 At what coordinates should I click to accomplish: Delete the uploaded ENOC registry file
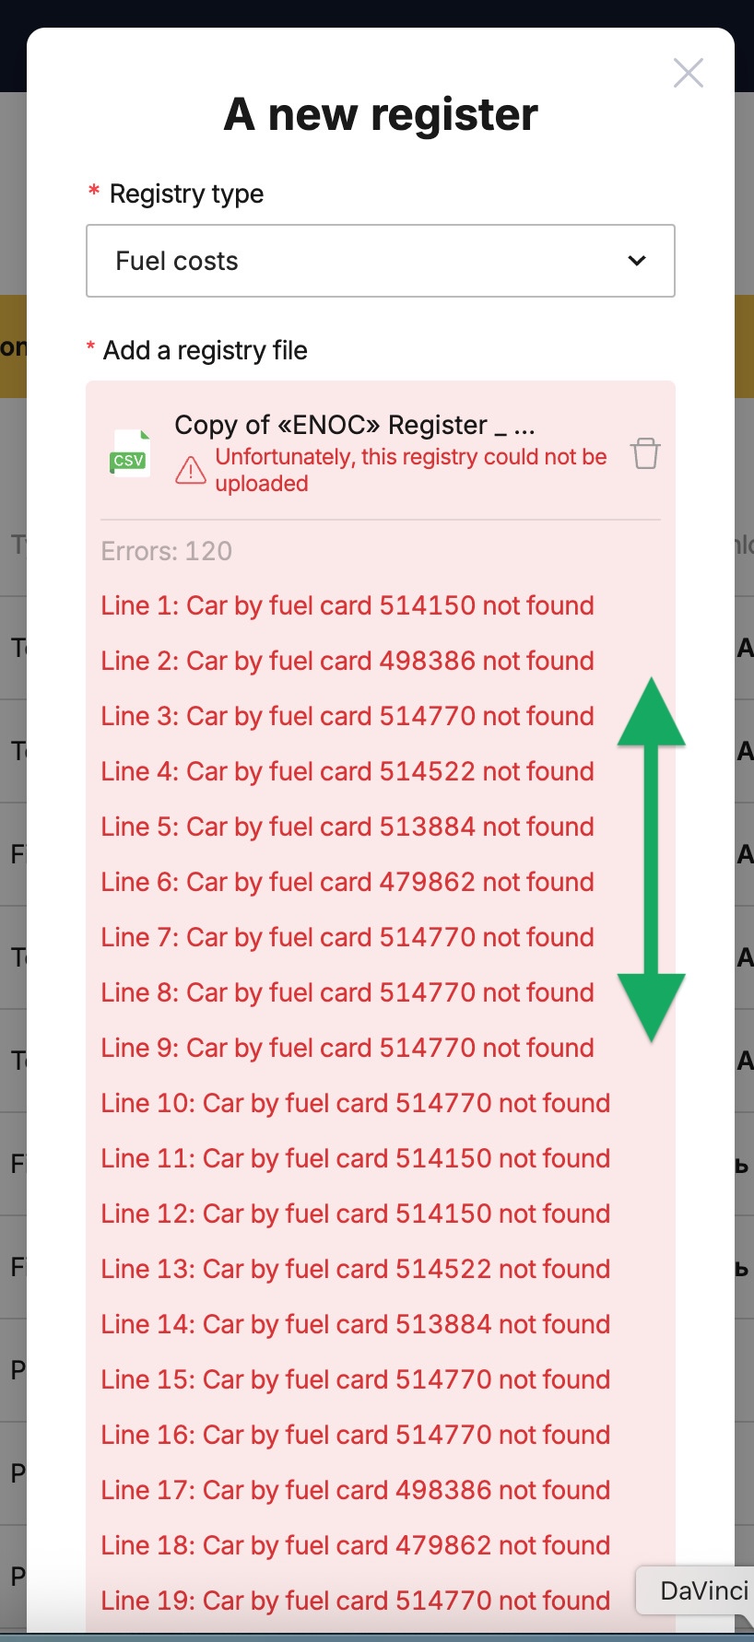click(645, 453)
